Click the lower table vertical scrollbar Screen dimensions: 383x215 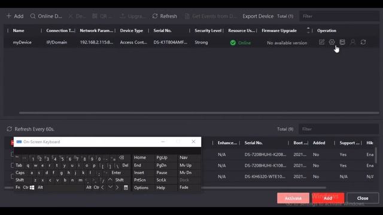376,155
